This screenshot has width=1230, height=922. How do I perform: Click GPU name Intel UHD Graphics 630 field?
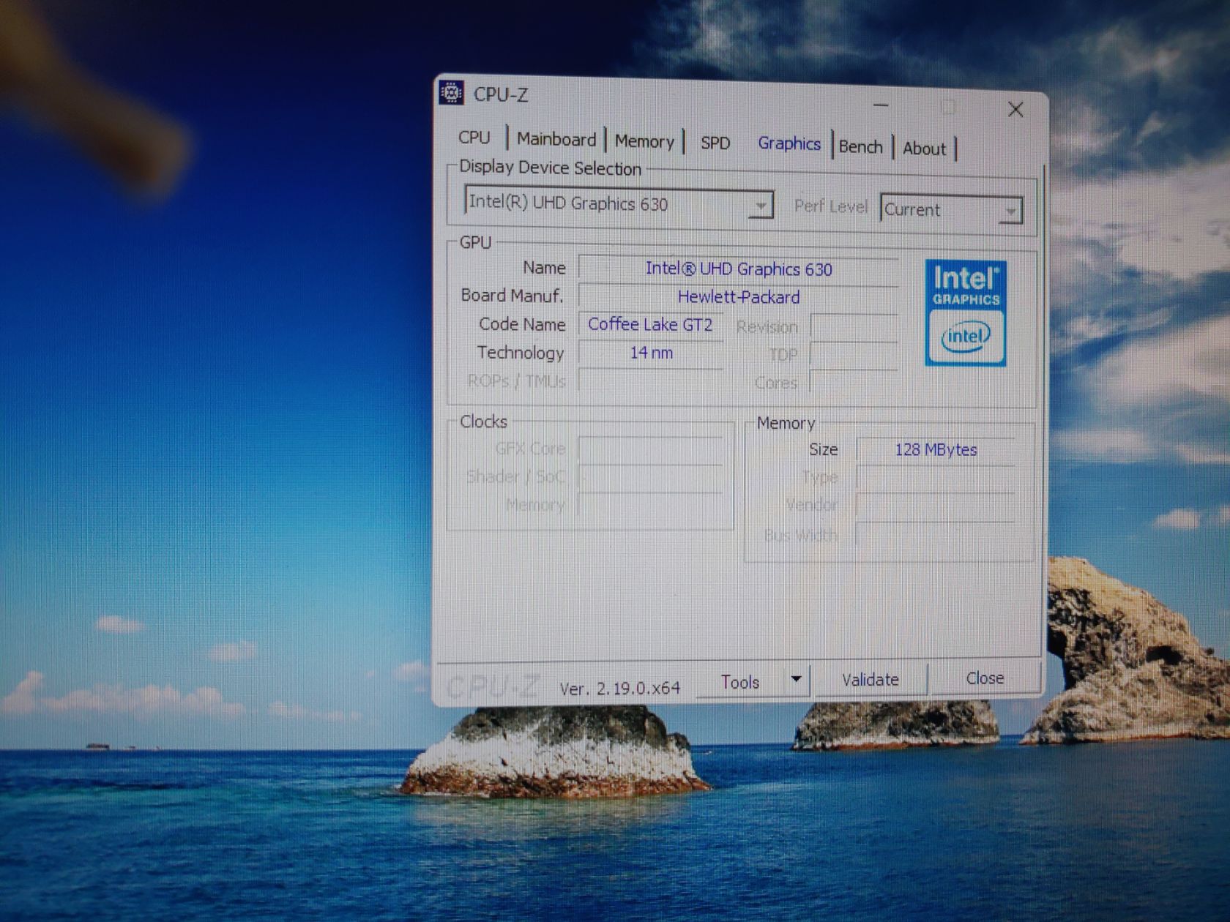coord(739,269)
